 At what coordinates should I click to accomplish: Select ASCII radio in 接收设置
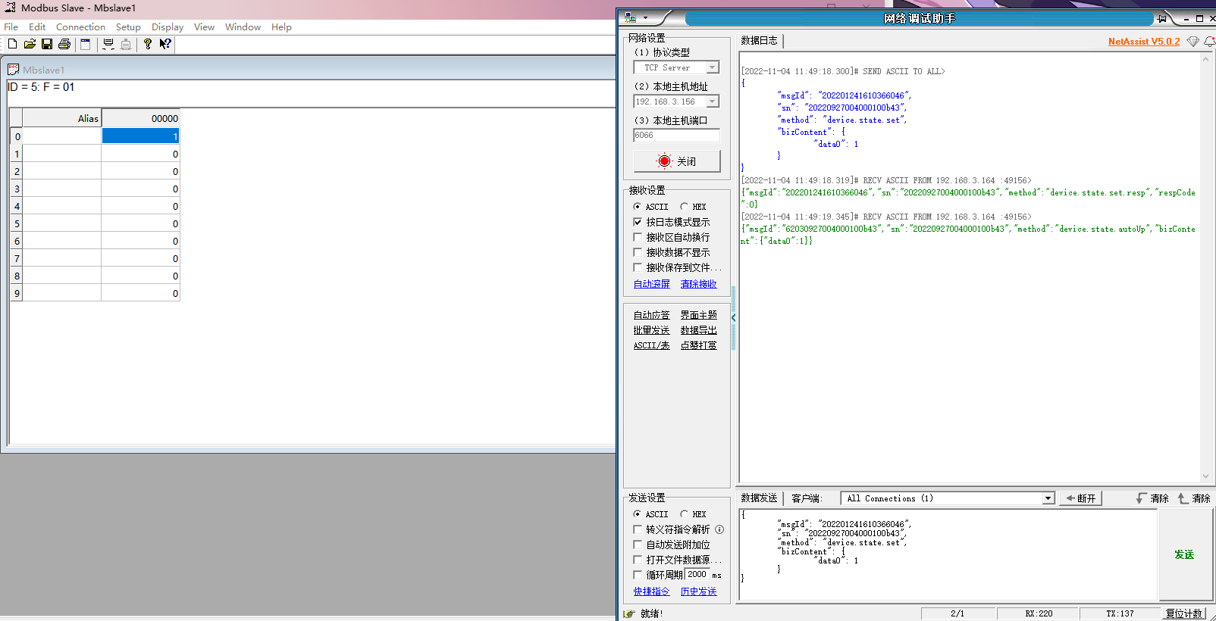coord(638,207)
